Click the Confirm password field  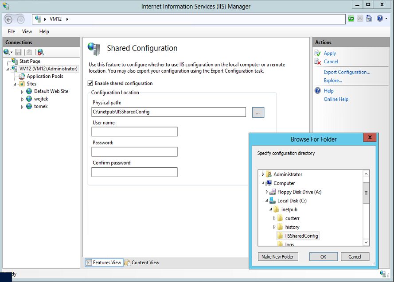click(x=134, y=172)
